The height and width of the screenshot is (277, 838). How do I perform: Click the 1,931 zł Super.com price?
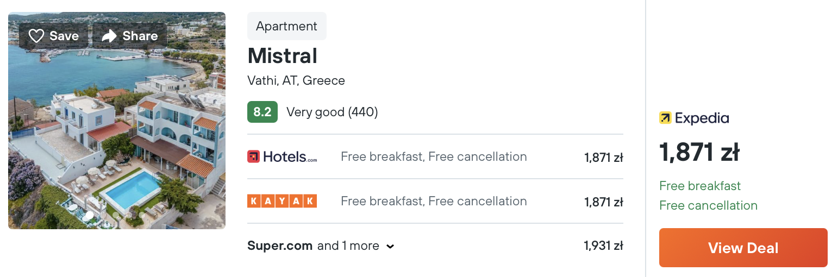604,245
